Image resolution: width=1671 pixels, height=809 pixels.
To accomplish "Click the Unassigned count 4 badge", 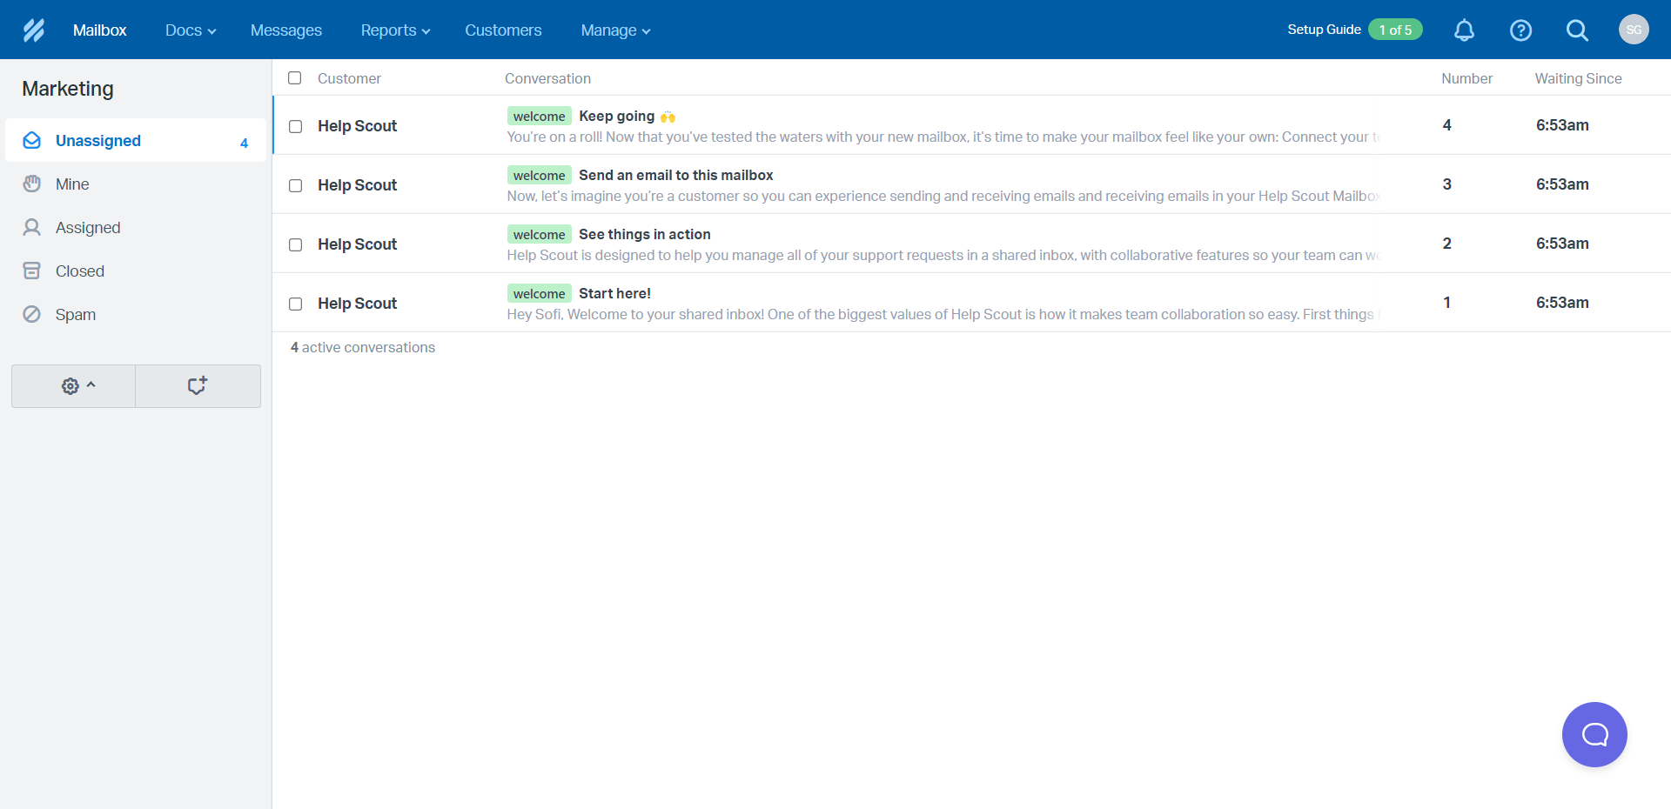I will (244, 143).
